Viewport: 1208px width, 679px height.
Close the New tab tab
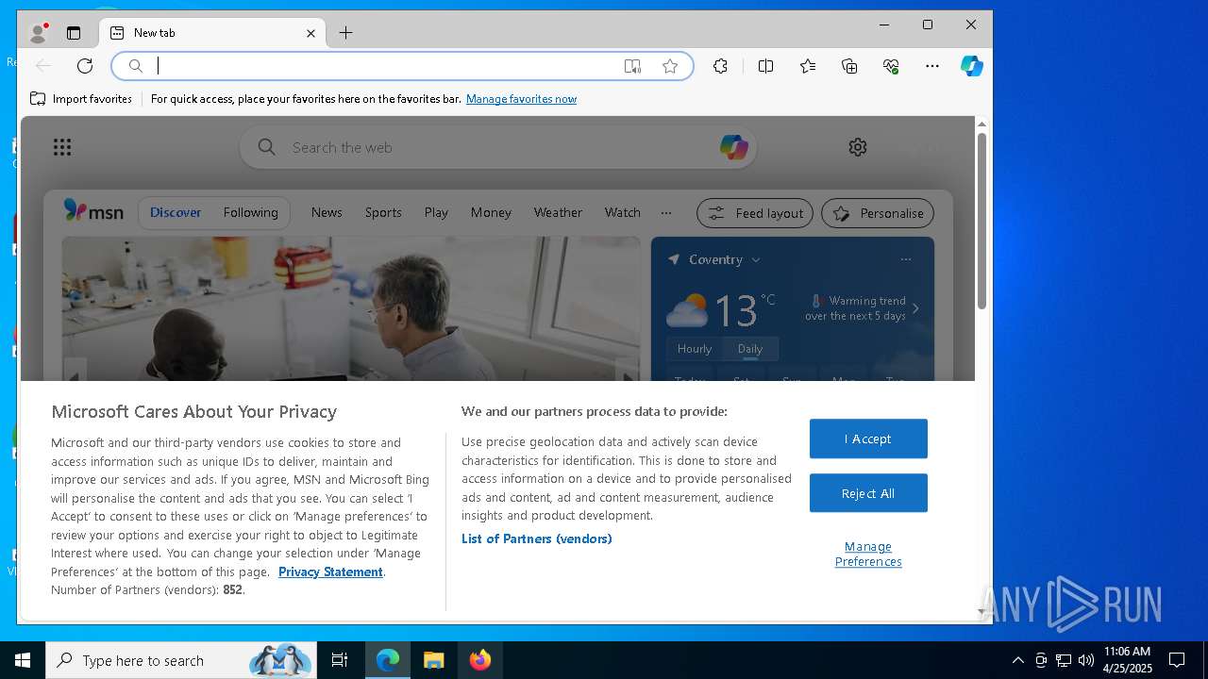[310, 33]
